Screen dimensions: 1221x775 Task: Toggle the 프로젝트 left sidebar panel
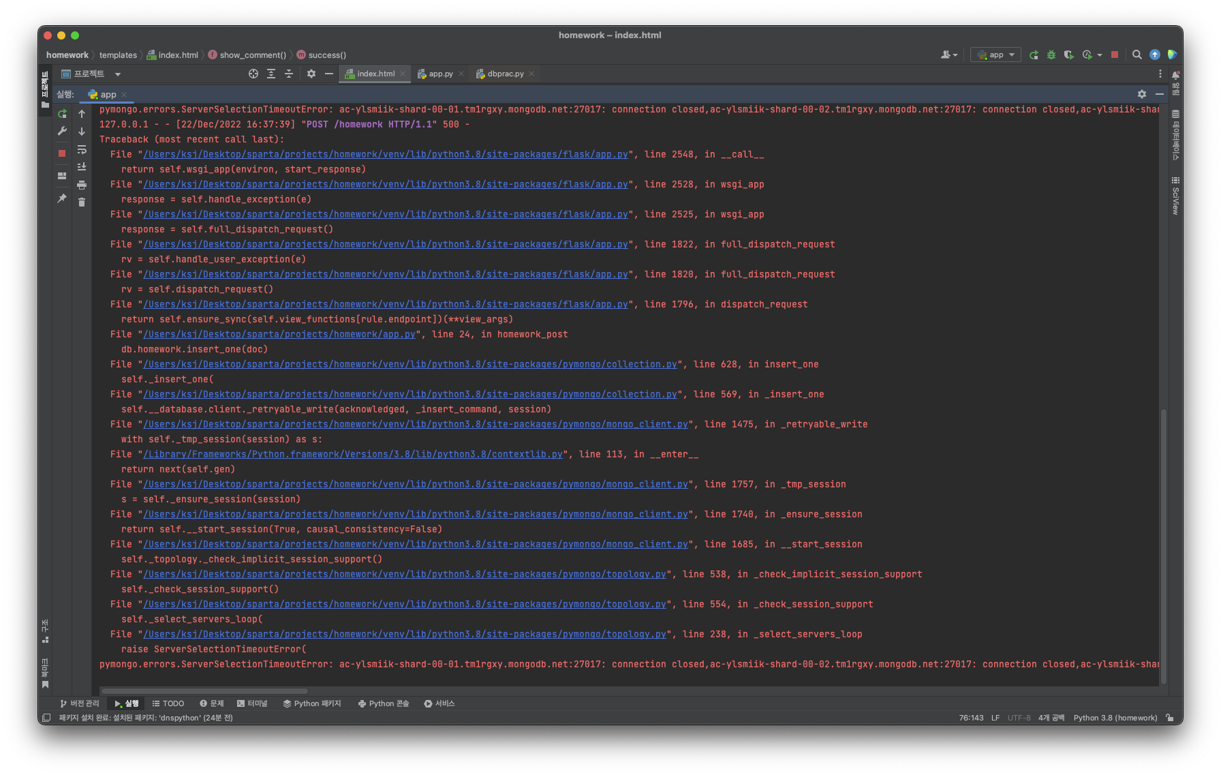(x=45, y=89)
